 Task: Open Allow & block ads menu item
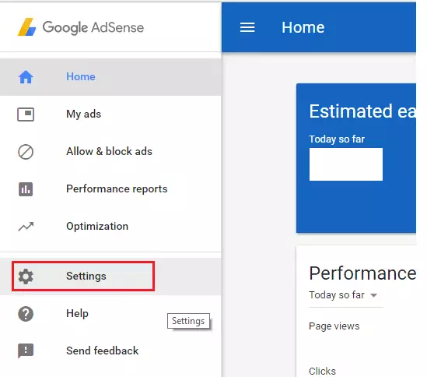click(110, 151)
